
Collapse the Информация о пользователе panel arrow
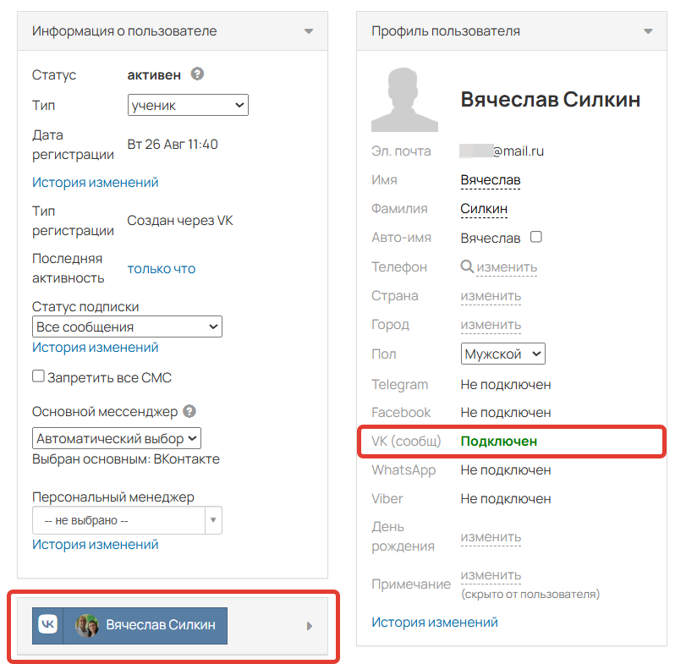click(309, 31)
